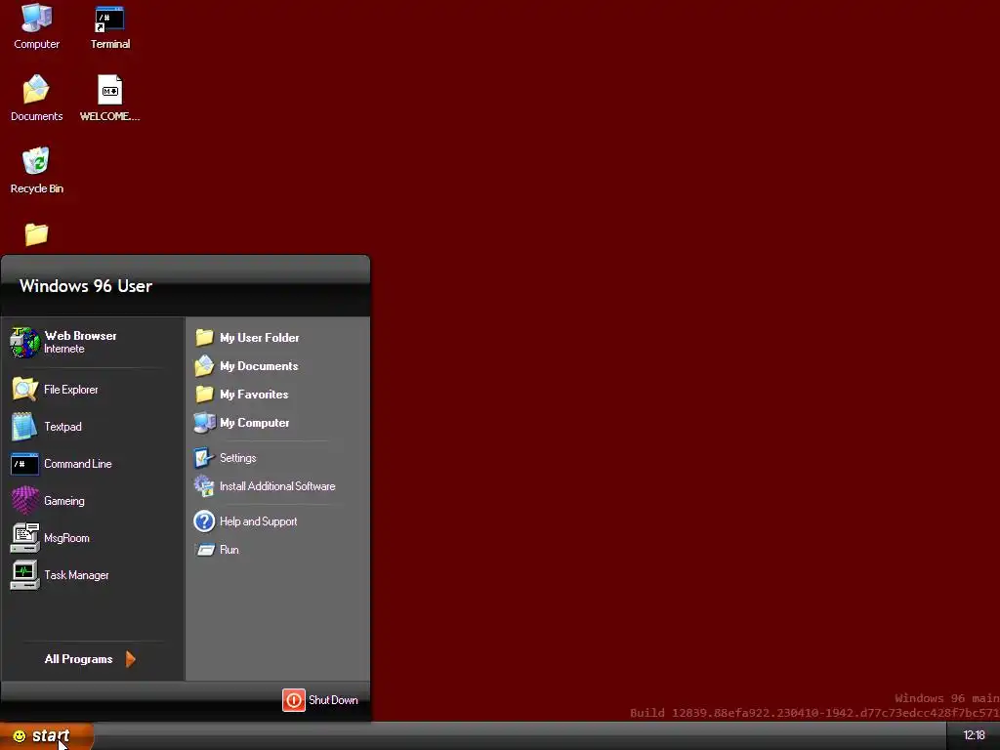Launch Task Manager from start menu
Screen dimensions: 1000x750
pyautogui.click(x=60, y=574)
